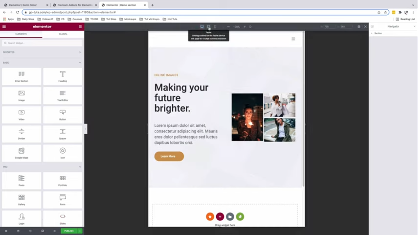Open the Reading List
This screenshot has width=418, height=235.
pos(405,19)
